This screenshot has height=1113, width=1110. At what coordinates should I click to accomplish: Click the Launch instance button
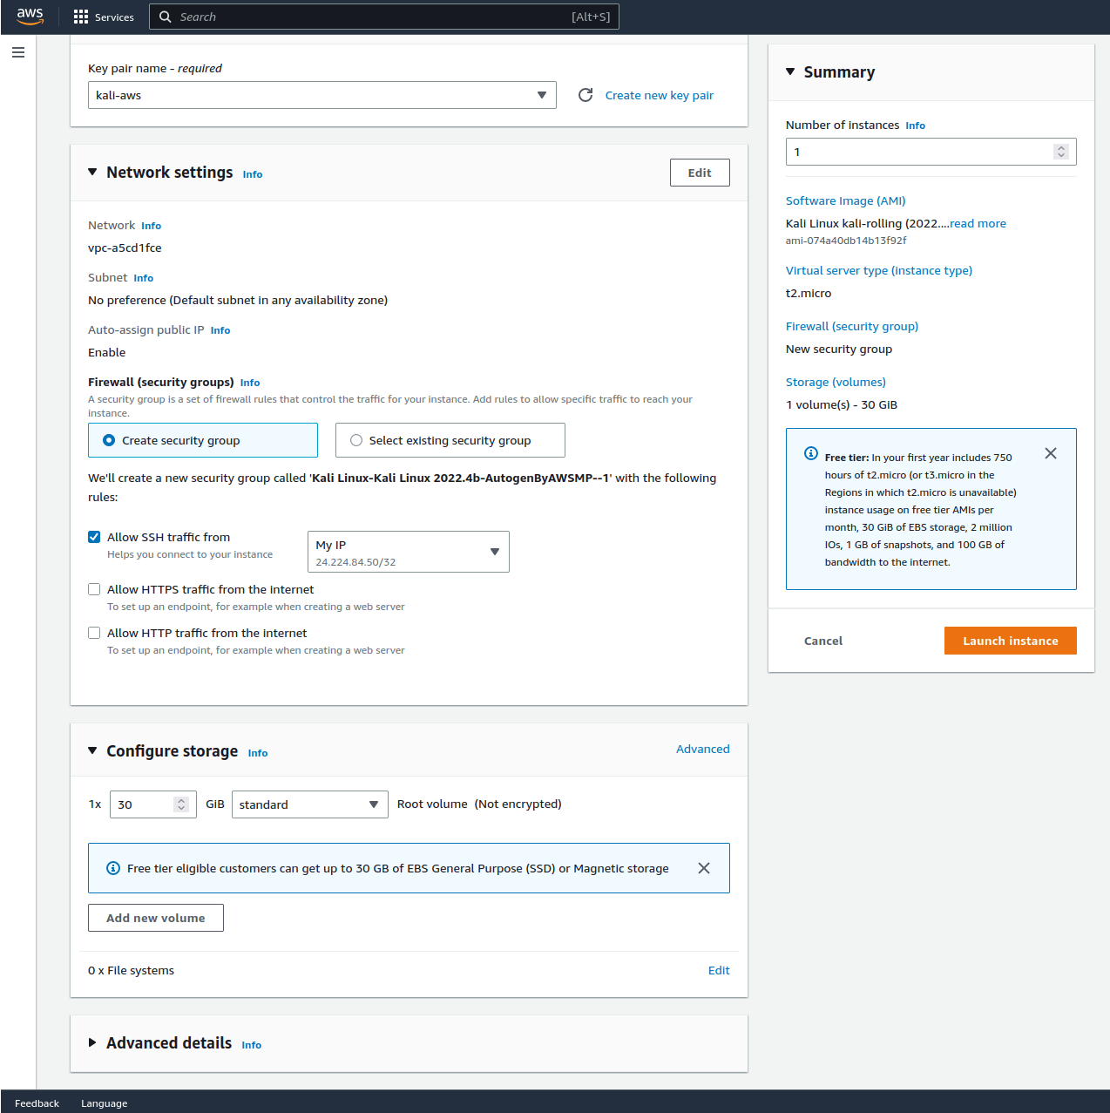click(x=1010, y=641)
